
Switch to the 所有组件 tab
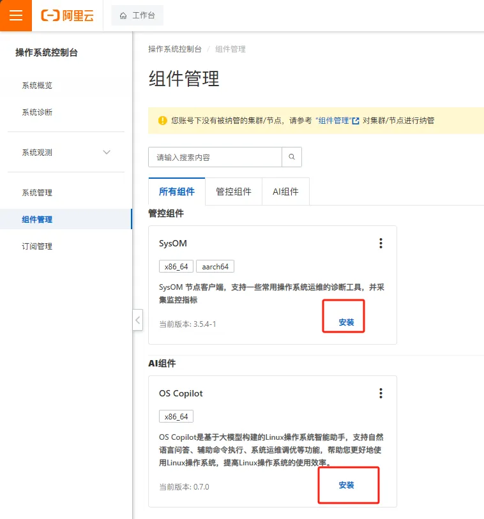(177, 192)
